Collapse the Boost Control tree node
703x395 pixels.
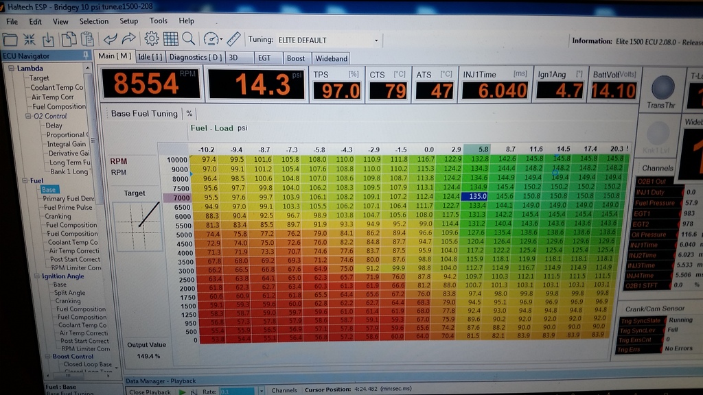47,357
